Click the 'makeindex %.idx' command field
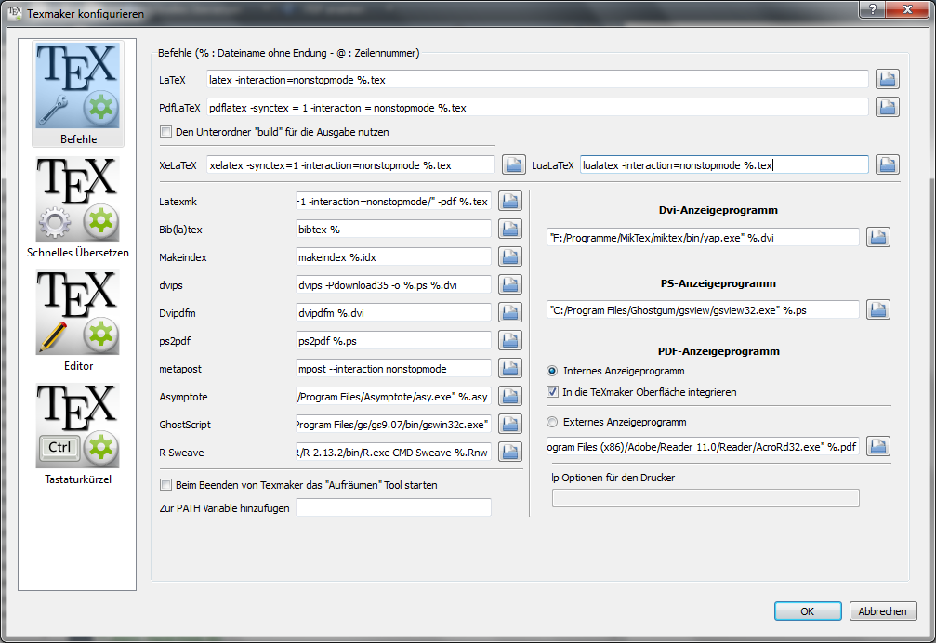This screenshot has height=643, width=936. click(393, 257)
